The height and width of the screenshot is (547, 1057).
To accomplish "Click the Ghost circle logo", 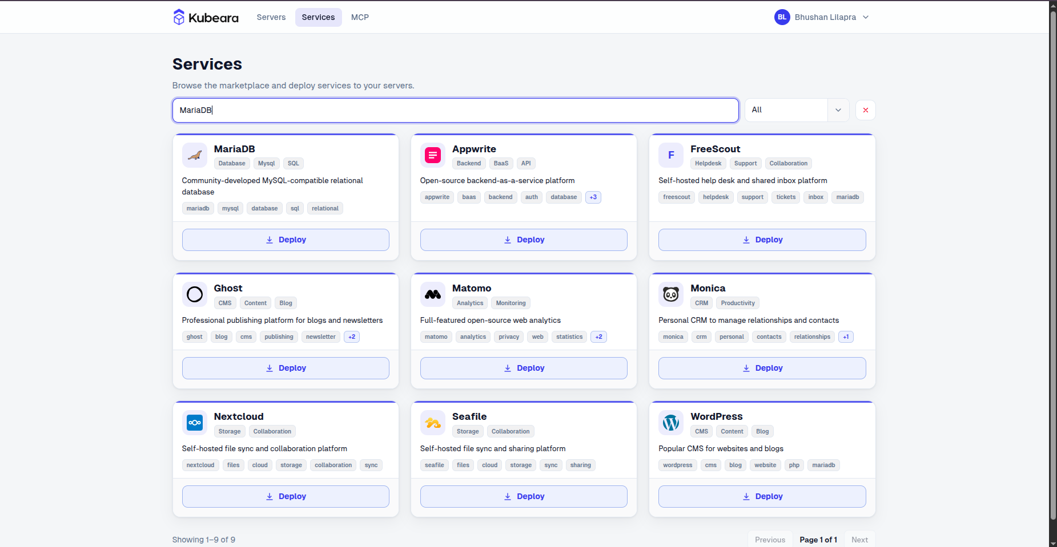I will (195, 294).
